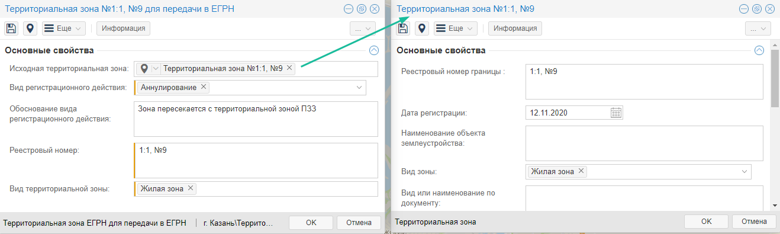Click the down arrow of the right window's scrollbar
The height and width of the screenshot is (234, 780).
[775, 206]
